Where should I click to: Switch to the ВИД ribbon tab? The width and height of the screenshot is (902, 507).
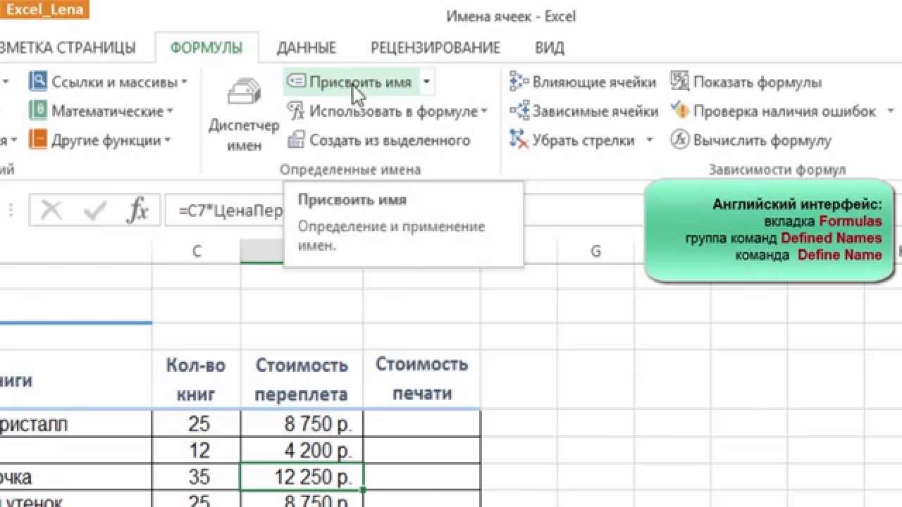(x=550, y=48)
